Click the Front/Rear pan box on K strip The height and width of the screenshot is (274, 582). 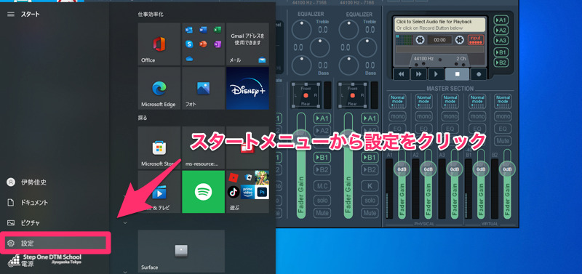point(353,95)
